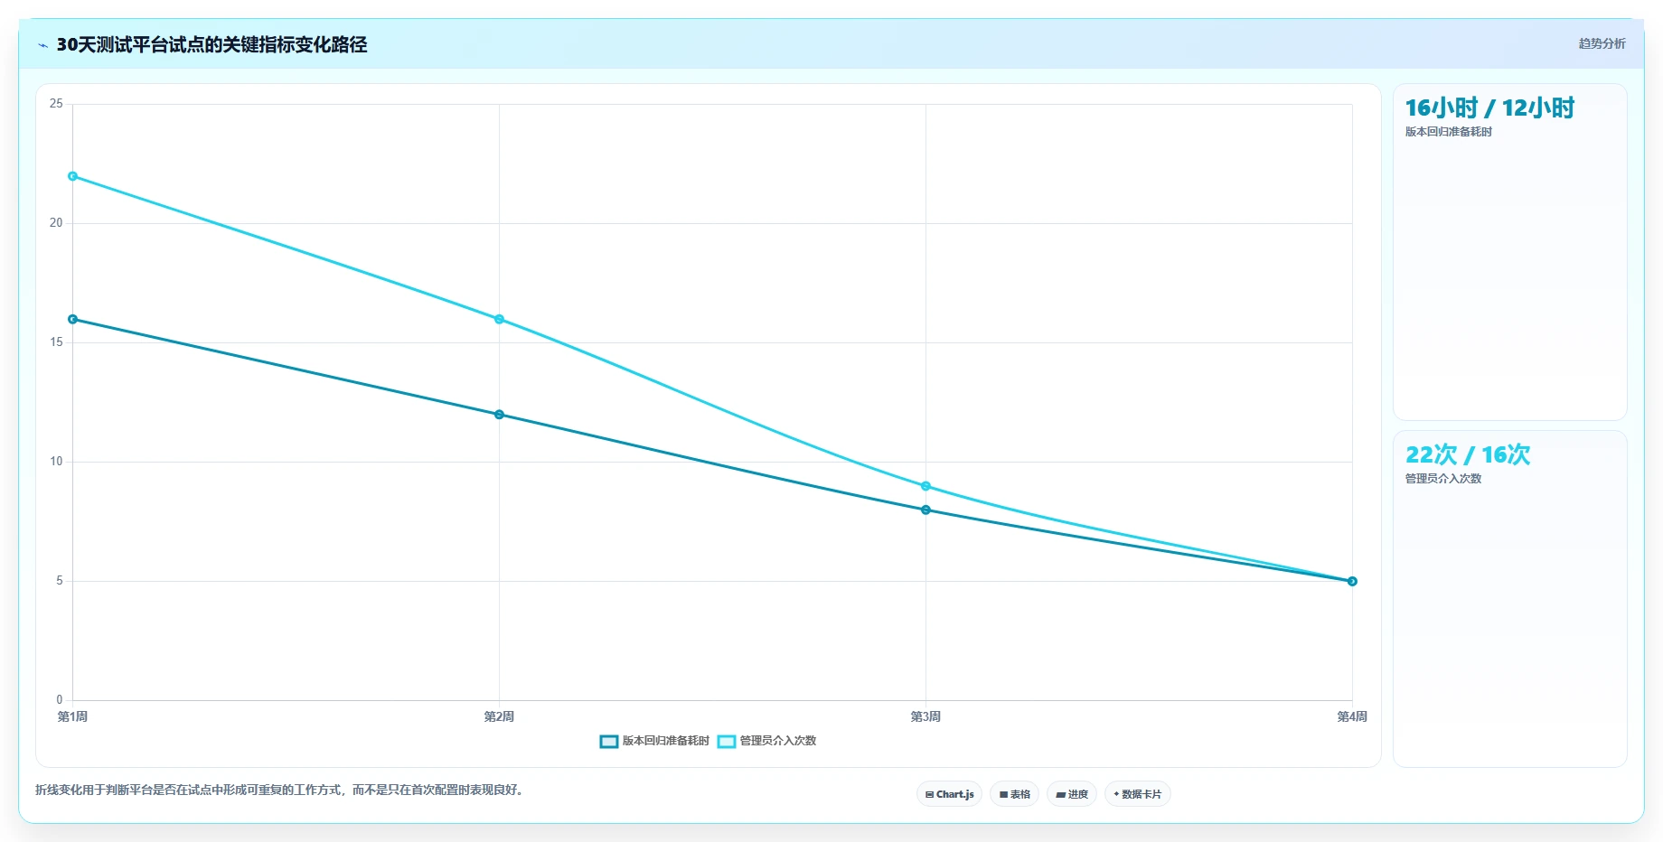Viewport: 1663px width, 842px height.
Task: Toggle 版本回归准备耗时 legend color box
Action: click(x=609, y=741)
